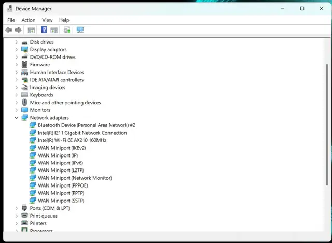Click the mouse icon beside Mice devices

click(x=24, y=103)
